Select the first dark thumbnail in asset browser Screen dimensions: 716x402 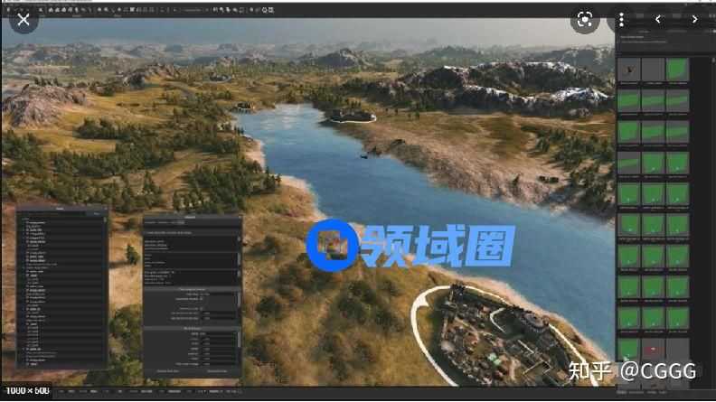pos(629,71)
